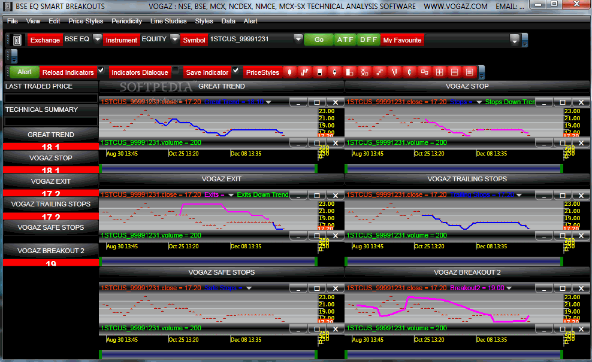Screen dimensions: 592x362
Task: Close the Great Trend volume pane
Action: 336,143
